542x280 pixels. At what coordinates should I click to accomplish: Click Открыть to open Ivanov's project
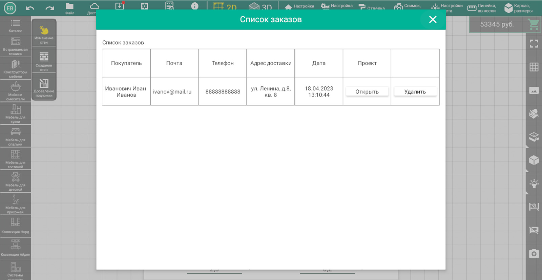pos(367,92)
